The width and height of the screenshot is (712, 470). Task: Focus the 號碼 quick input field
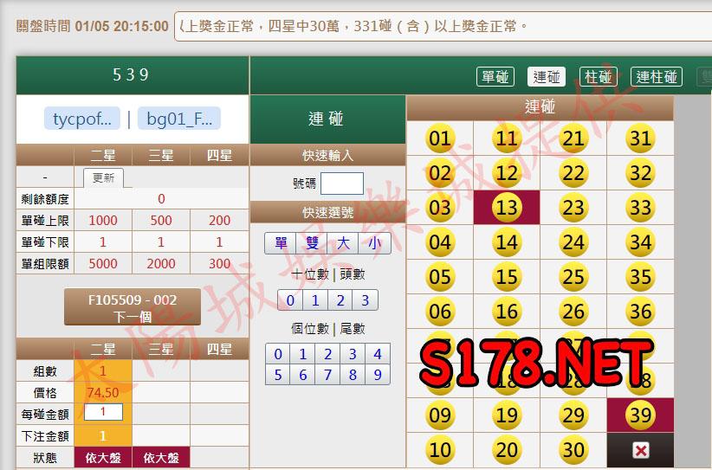click(342, 183)
